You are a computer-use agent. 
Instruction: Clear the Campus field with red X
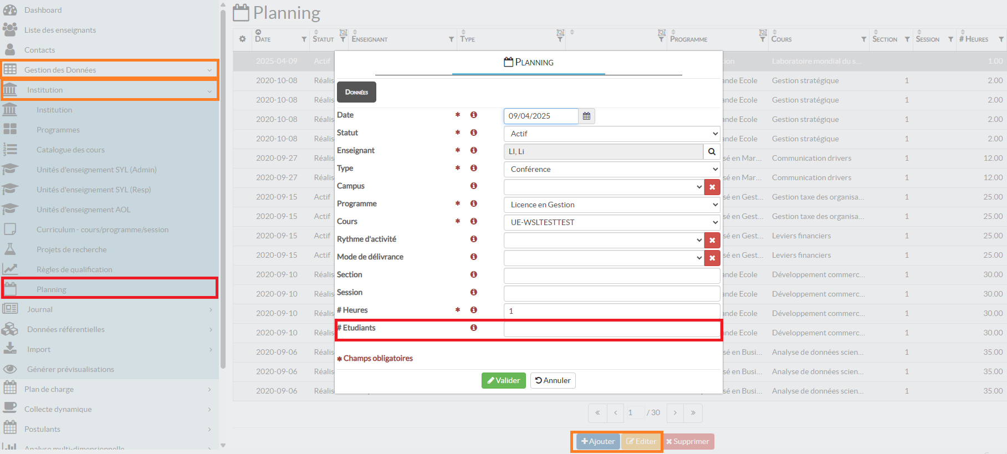pos(712,187)
